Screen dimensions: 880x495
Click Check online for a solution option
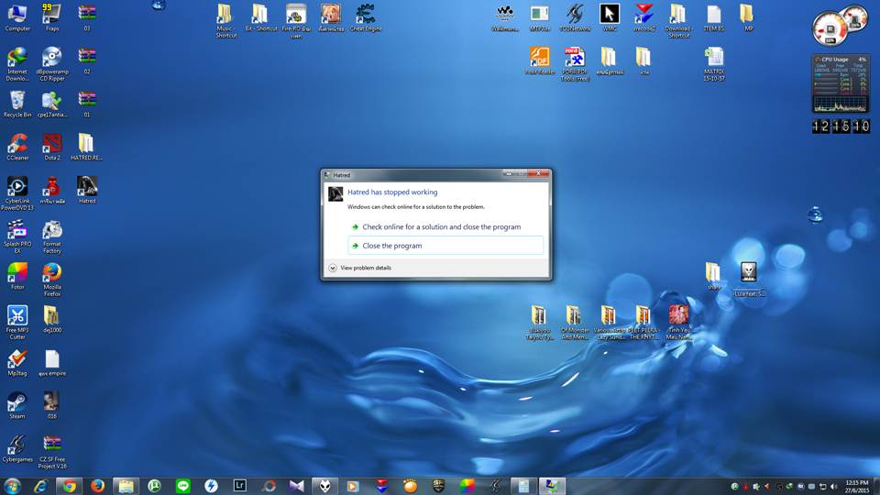click(441, 226)
